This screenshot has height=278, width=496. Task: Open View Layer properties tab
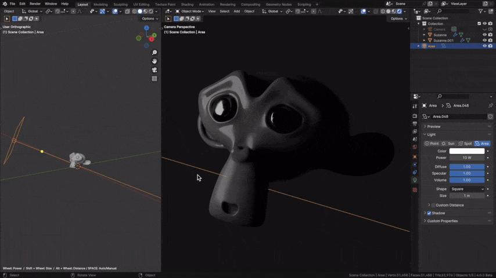click(415, 131)
